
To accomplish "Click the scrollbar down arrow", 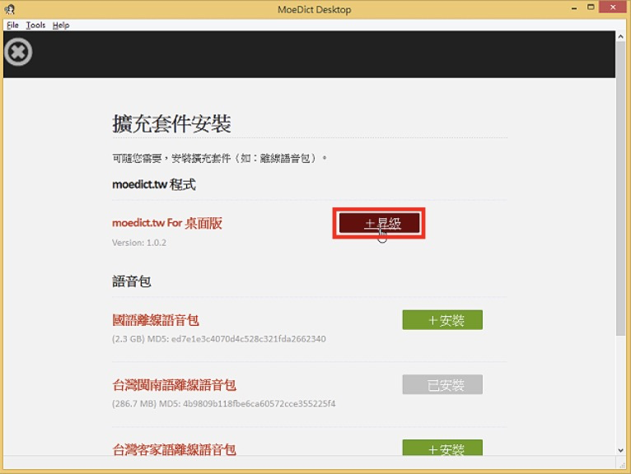I will pyautogui.click(x=620, y=450).
